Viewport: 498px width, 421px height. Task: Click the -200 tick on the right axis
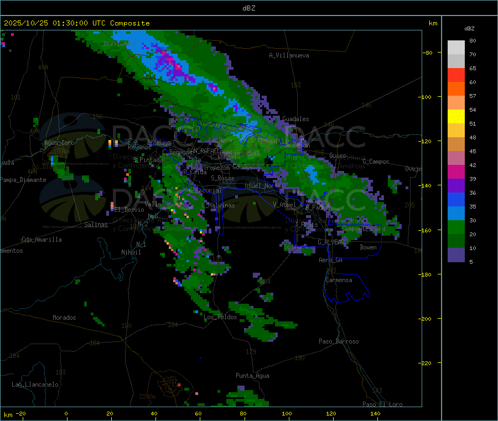coord(426,319)
